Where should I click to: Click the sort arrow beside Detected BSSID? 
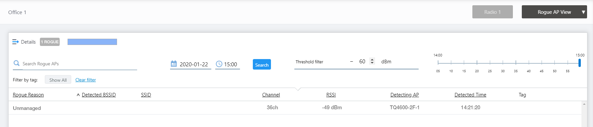78,95
